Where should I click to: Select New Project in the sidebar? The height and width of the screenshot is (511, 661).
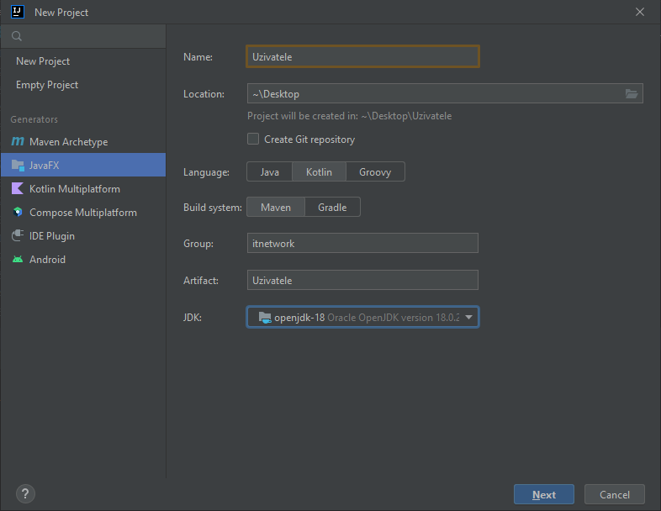click(43, 61)
